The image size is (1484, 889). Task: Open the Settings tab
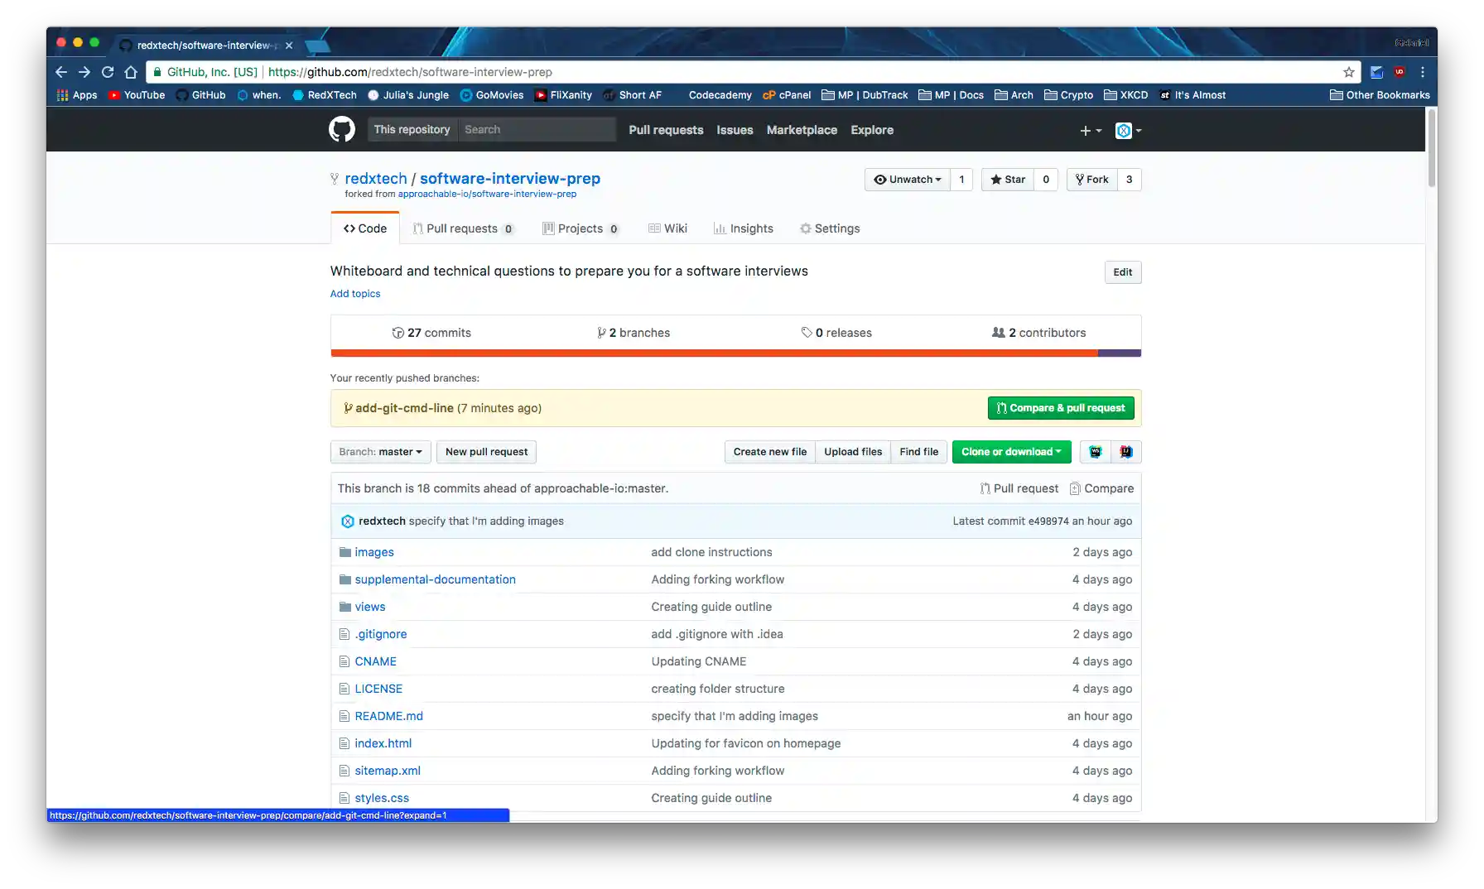coord(830,228)
